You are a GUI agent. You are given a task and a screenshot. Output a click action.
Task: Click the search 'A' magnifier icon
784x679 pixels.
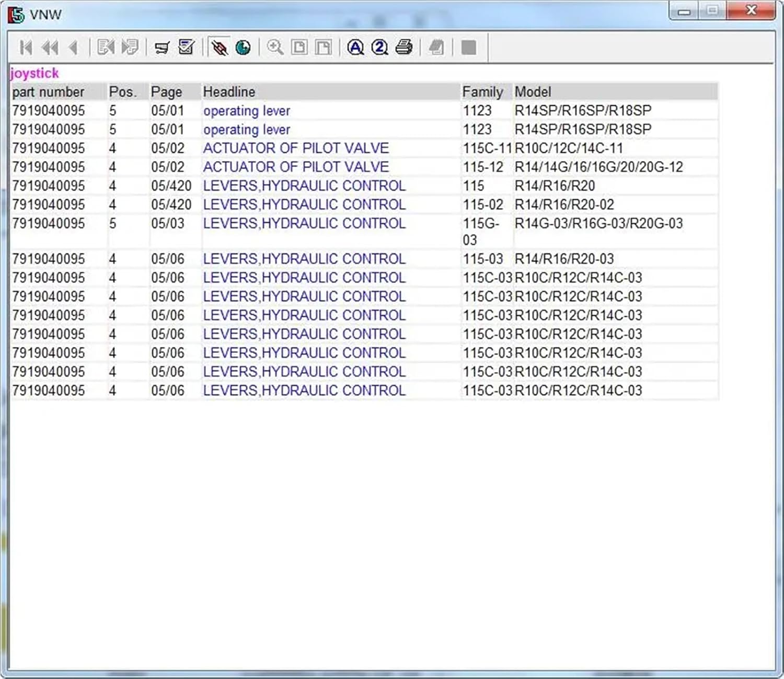click(355, 48)
